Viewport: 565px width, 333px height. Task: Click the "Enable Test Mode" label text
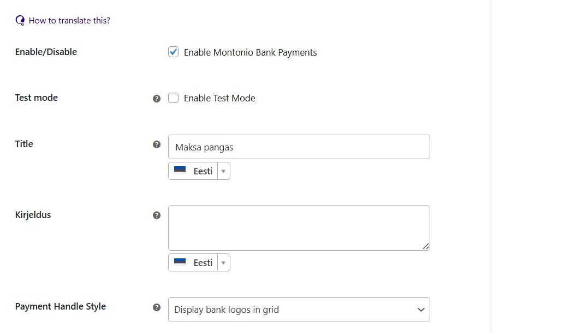219,99
